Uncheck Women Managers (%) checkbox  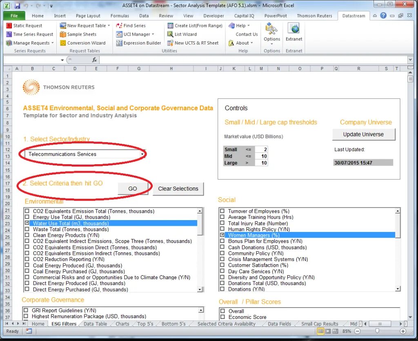[222, 235]
